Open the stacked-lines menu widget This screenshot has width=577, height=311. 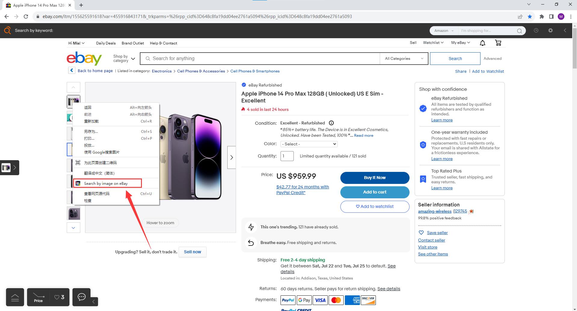[15, 297]
